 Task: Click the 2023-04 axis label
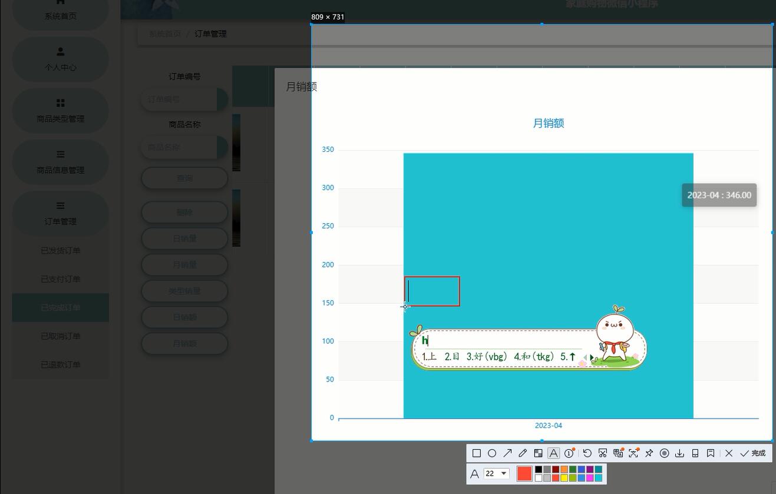point(548,426)
